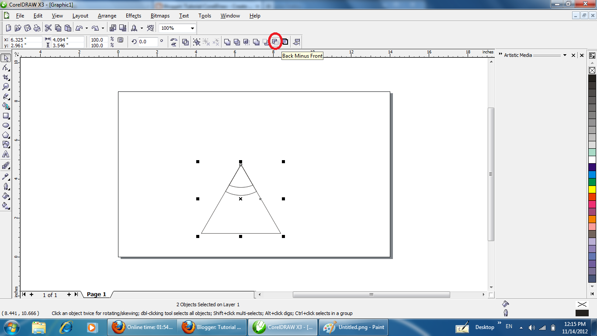
Task: Save the current document
Action: coord(28,28)
